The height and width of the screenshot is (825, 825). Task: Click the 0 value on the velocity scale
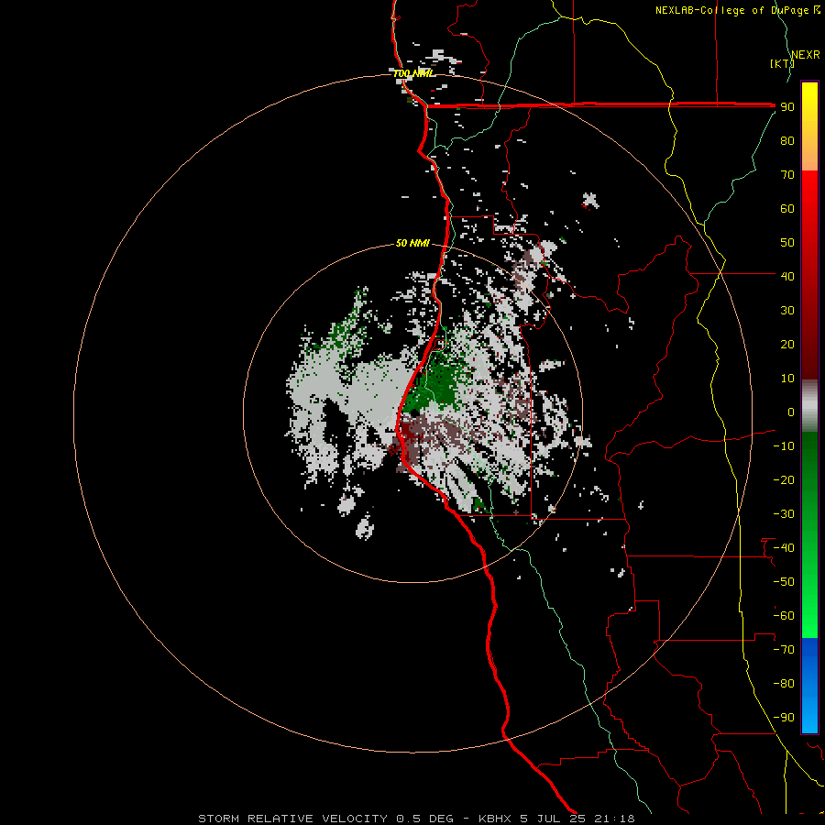[790, 412]
